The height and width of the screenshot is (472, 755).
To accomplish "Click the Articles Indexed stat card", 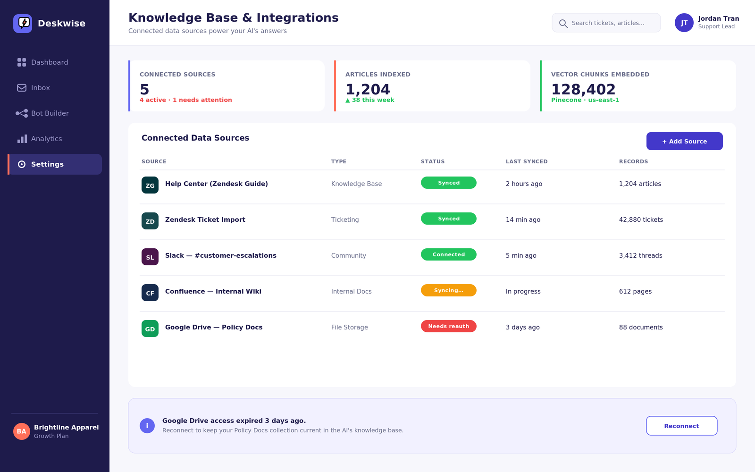I will tap(432, 86).
